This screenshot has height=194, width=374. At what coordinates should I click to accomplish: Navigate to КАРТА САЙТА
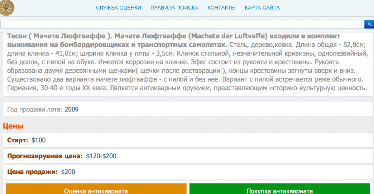coord(262,8)
